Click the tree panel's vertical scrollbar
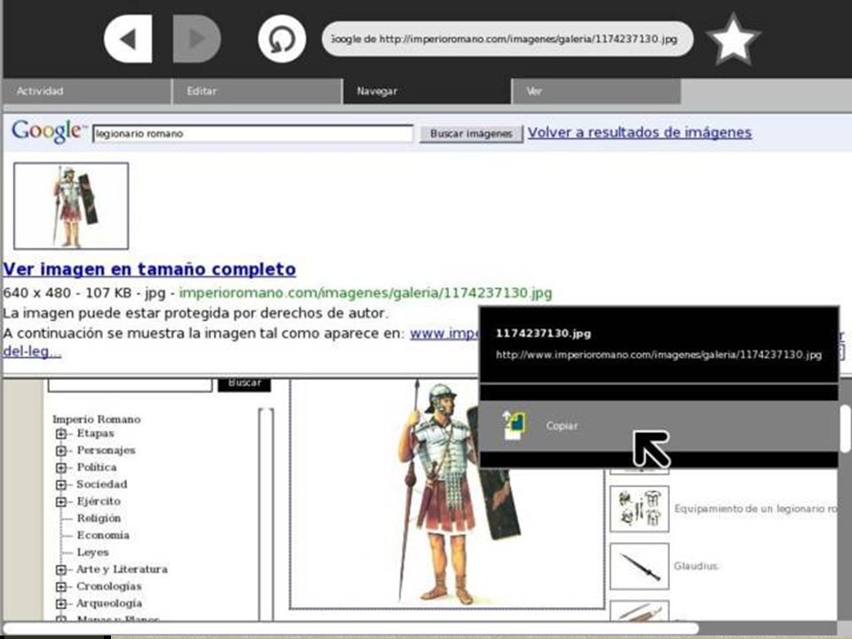 pos(265,514)
